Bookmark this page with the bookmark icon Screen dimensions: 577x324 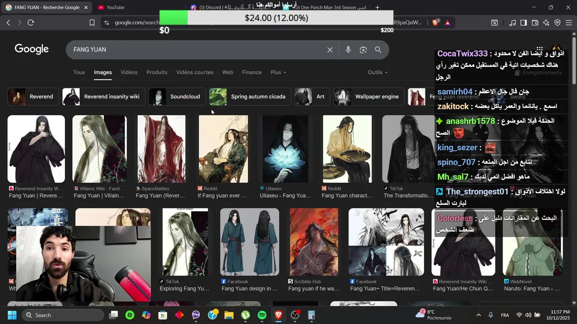tap(92, 22)
